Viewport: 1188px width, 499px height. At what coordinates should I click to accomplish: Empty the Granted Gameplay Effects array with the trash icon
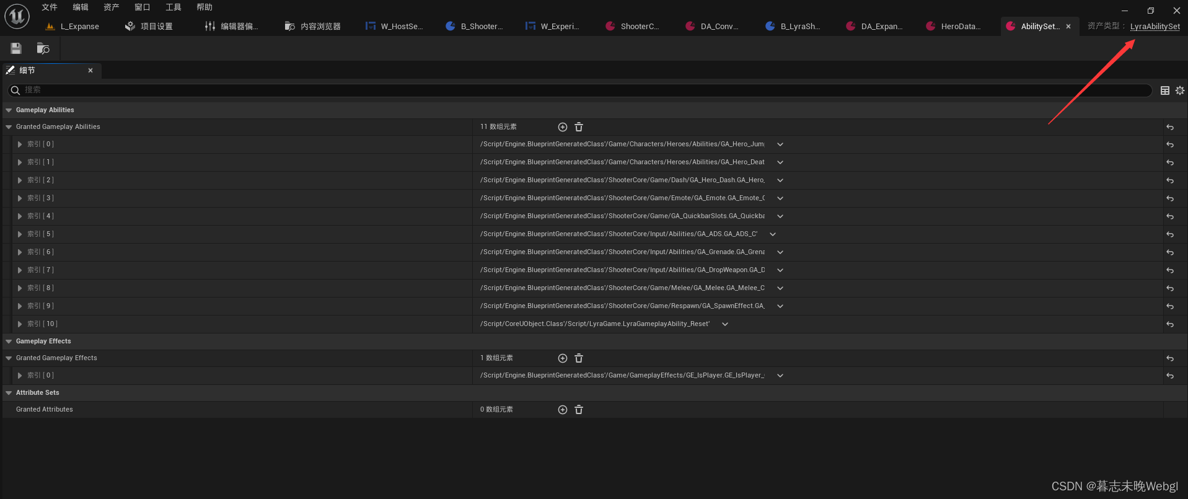[579, 358]
